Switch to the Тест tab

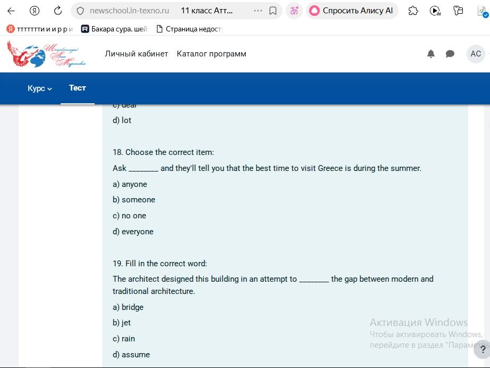click(x=78, y=88)
